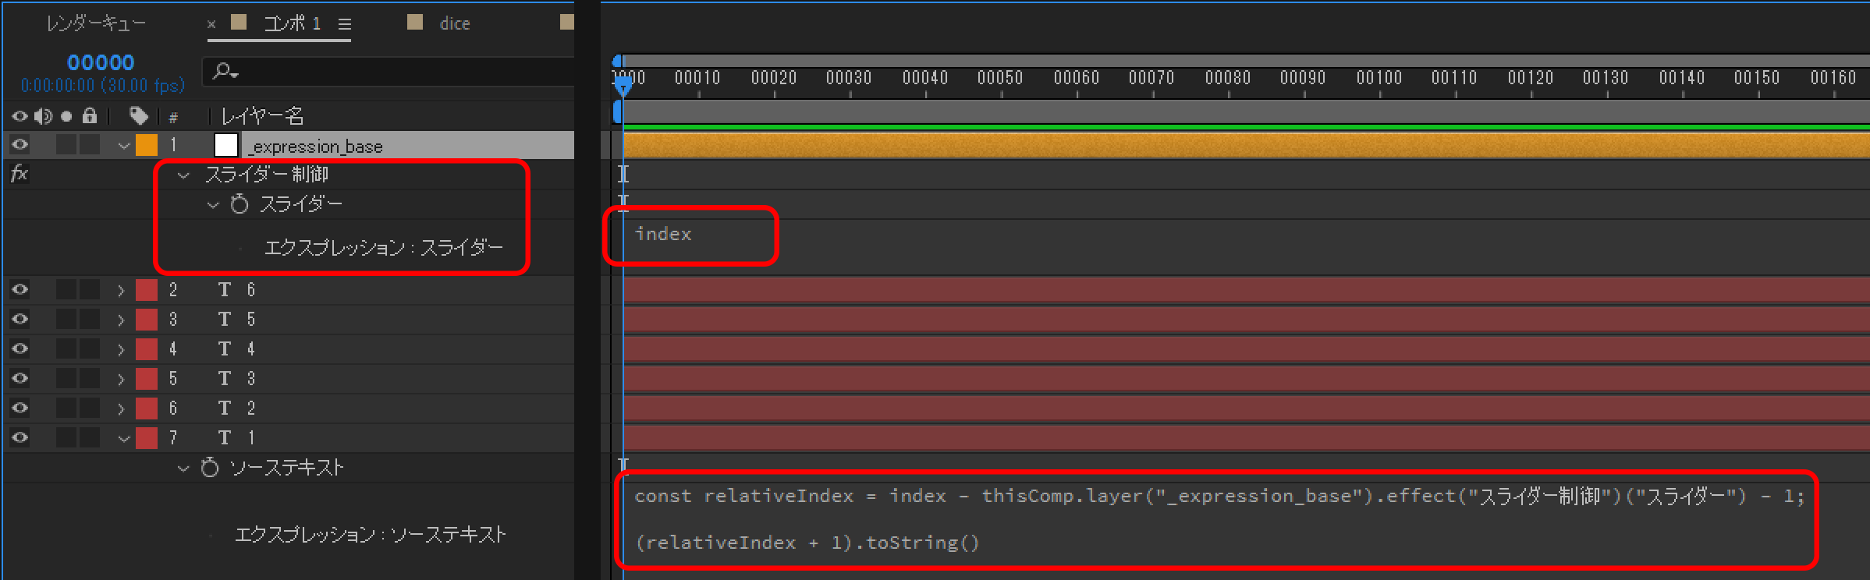Expand layer 3 properties
Screen dimensions: 1870x580
click(121, 320)
